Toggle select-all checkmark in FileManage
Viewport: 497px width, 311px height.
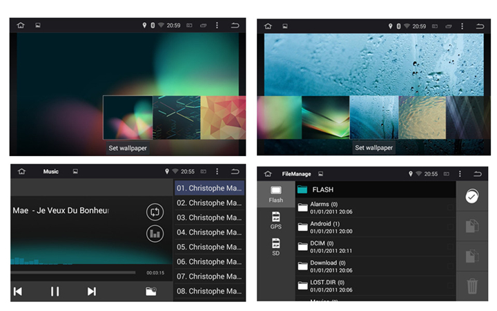point(471,196)
